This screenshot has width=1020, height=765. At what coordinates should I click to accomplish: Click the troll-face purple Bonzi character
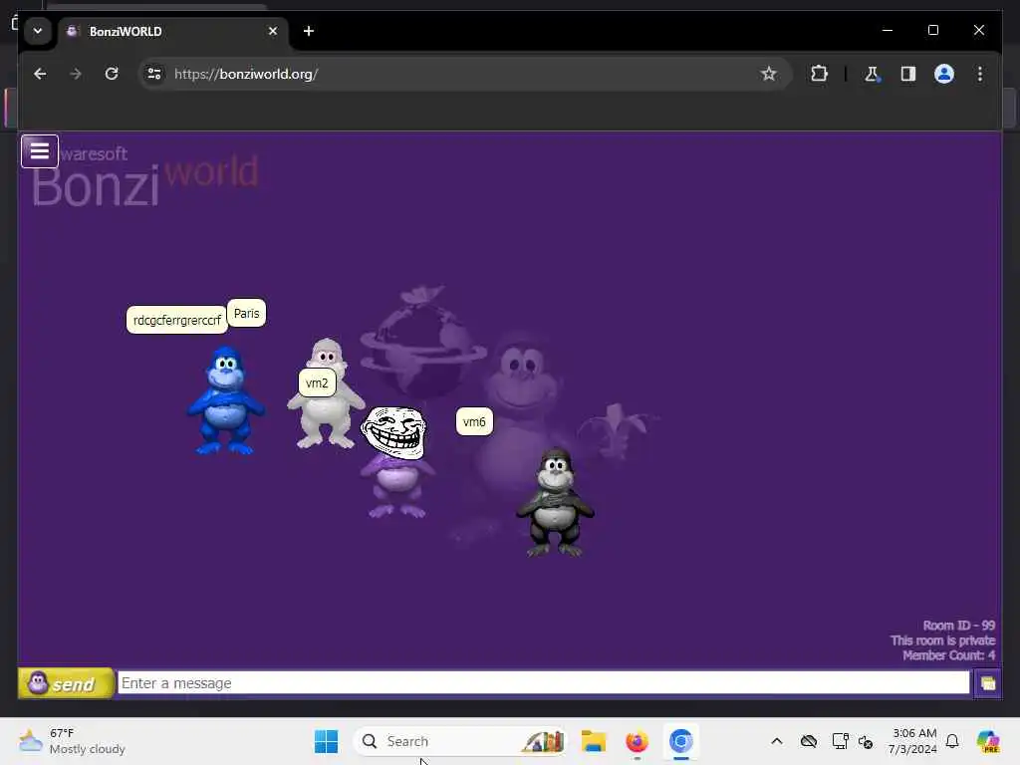[394, 462]
